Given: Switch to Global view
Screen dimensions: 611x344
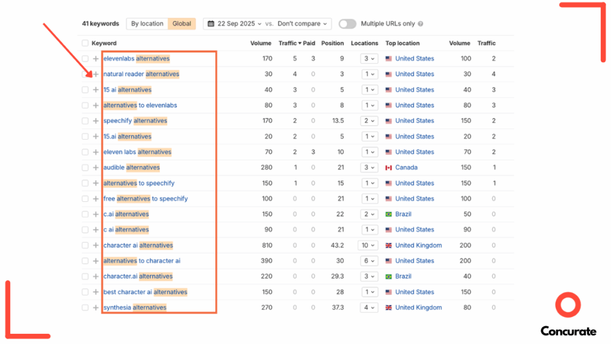Looking at the screenshot, I should (x=181, y=24).
